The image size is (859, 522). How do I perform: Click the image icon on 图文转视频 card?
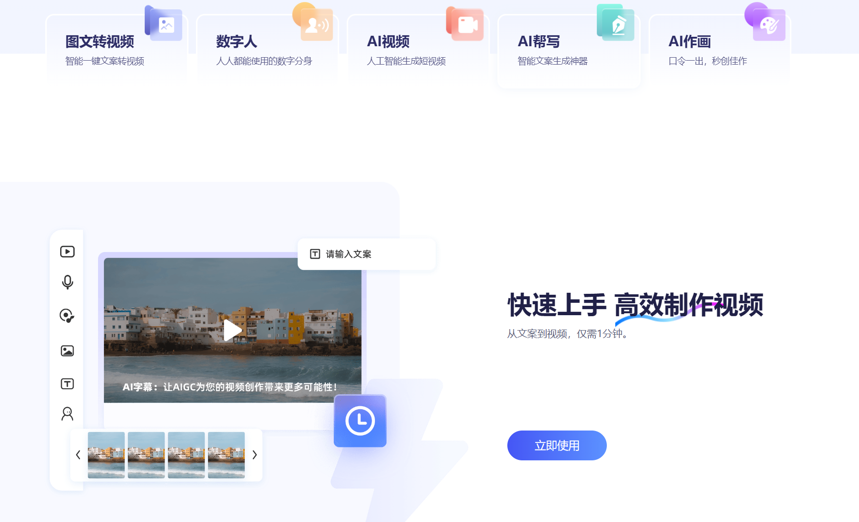point(164,23)
